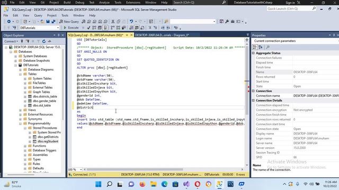Click the New Query button

(x=69, y=22)
